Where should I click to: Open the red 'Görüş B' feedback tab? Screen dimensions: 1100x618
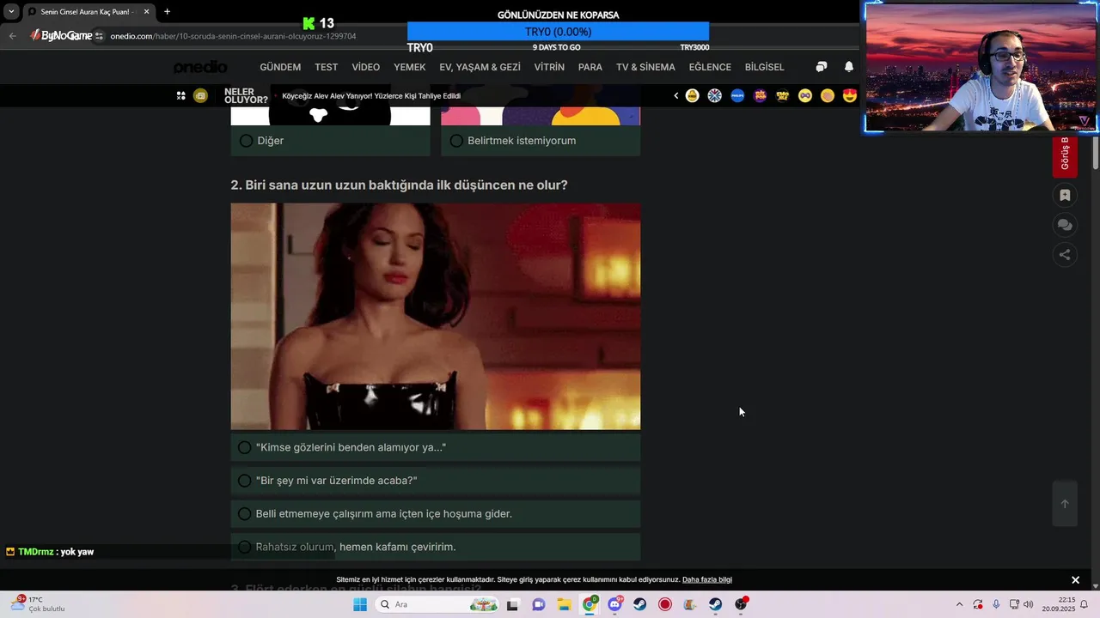1065,155
